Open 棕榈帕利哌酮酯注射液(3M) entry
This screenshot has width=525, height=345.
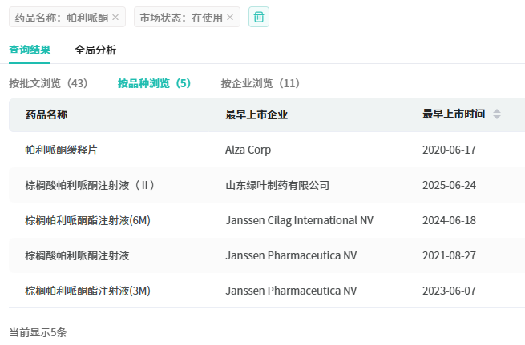click(x=87, y=291)
